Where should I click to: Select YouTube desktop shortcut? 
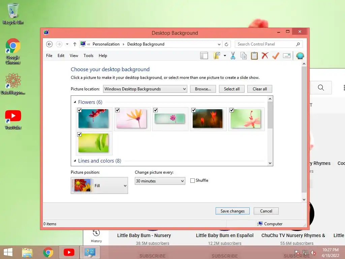pyautogui.click(x=13, y=120)
